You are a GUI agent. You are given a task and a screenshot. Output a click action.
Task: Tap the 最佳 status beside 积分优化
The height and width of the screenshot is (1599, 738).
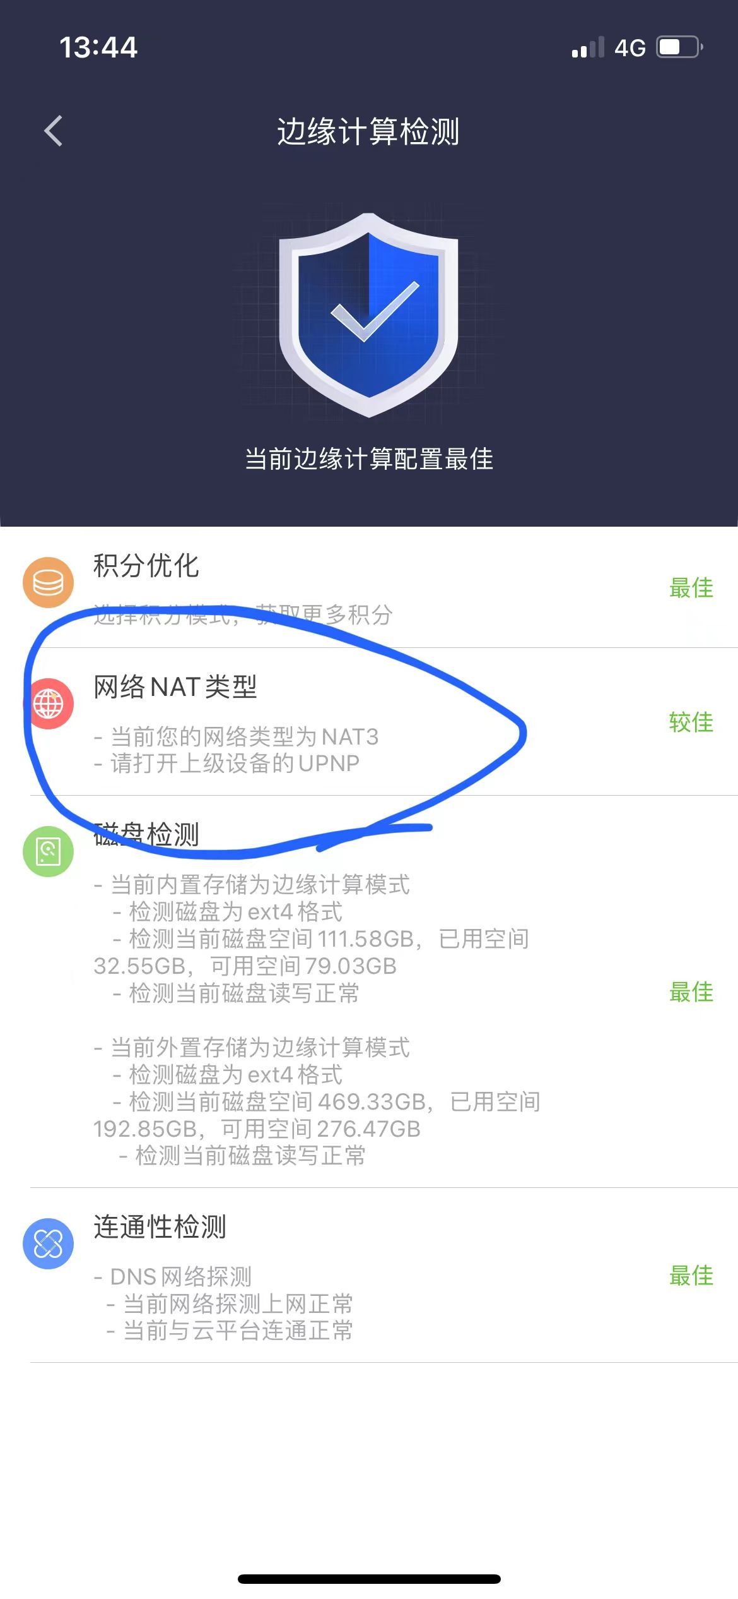[x=691, y=587]
